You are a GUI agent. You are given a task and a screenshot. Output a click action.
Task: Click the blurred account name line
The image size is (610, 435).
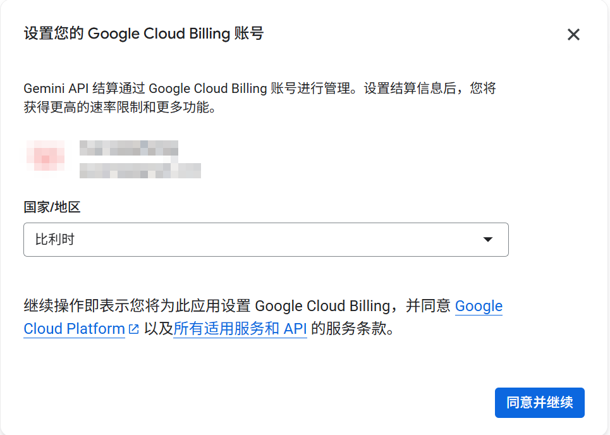(x=129, y=148)
